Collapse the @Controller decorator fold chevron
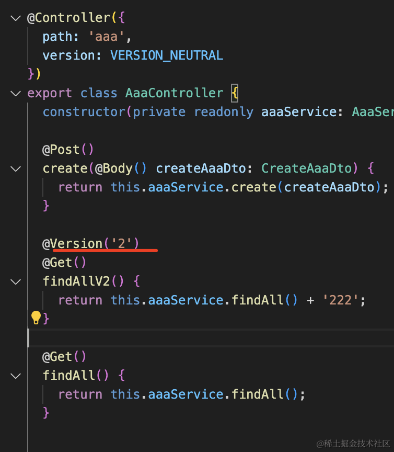The width and height of the screenshot is (394, 452). pos(16,18)
